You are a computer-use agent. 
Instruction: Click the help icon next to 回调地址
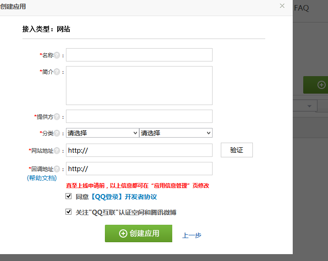pos(57,169)
